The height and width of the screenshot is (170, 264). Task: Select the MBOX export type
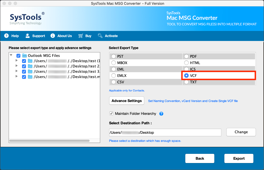pos(114,63)
